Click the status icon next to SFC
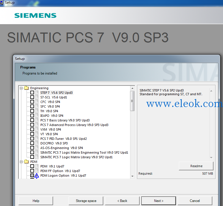This screenshot has height=206, width=223. pyautogui.click(x=37, y=106)
